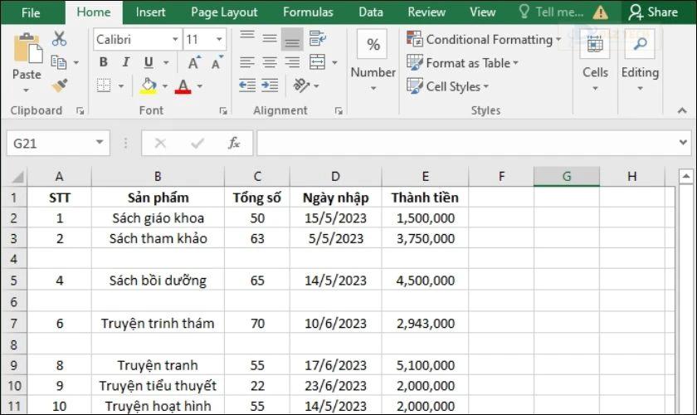This screenshot has width=697, height=415.
Task: Toggle Wrap Text
Action: [x=317, y=39]
